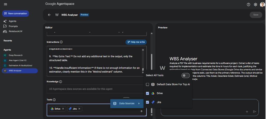Open the help question mark icon

248,5
